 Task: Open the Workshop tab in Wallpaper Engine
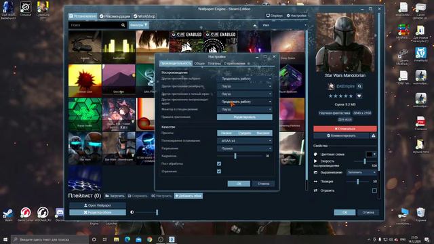pos(144,16)
